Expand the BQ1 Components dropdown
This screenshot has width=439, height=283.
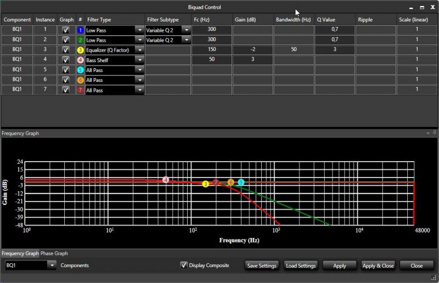point(52,265)
